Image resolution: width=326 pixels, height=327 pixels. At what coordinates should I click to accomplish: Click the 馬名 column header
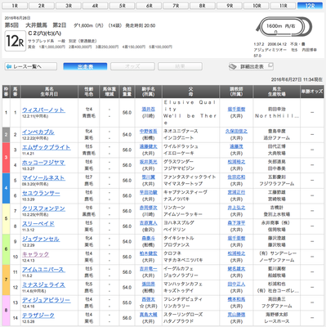pos(49,92)
